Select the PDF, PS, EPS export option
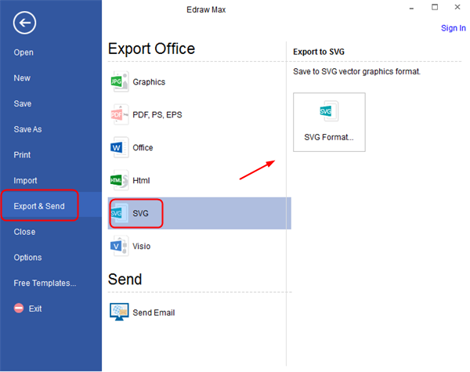Viewport: 470px width, 372px height. point(157,115)
